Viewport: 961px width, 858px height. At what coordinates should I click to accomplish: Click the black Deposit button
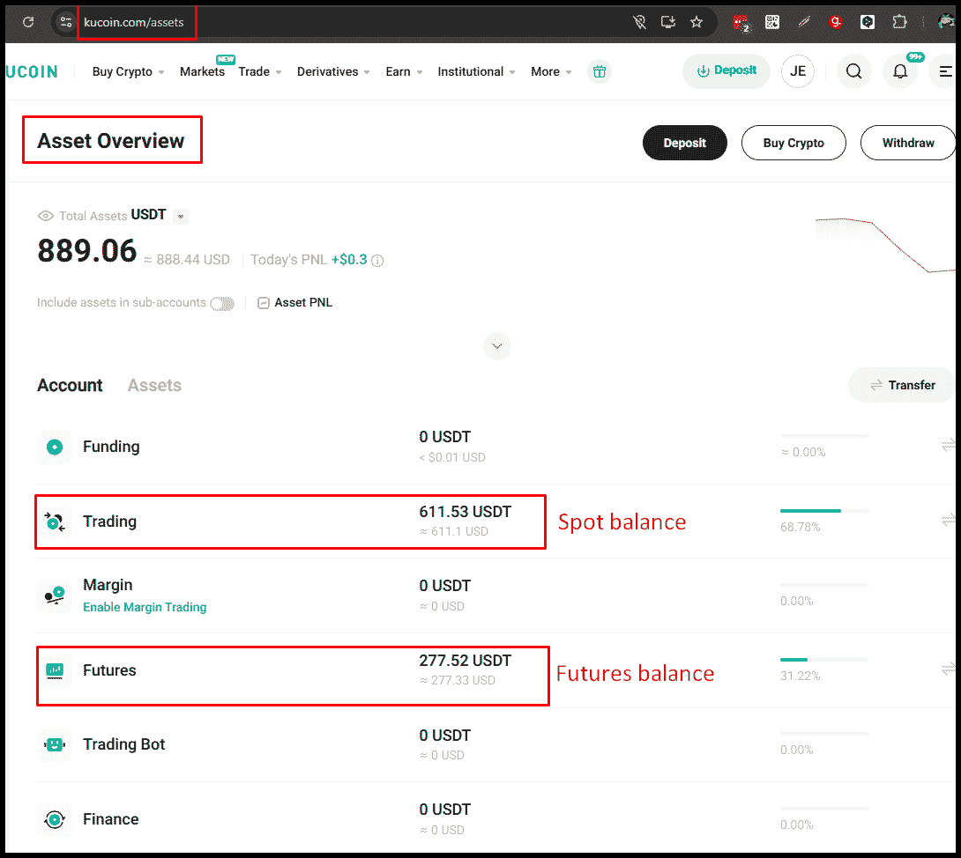(684, 143)
